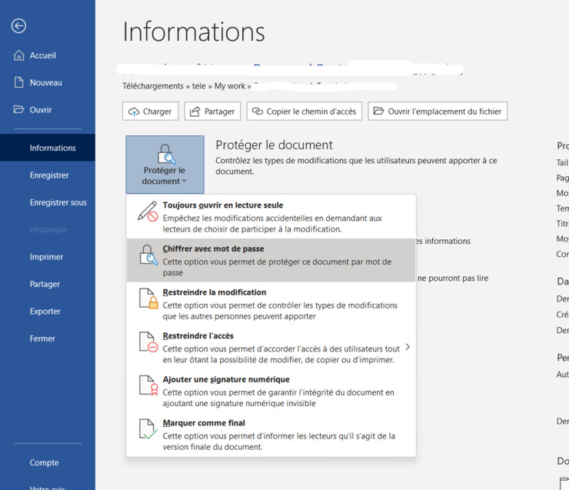The width and height of the screenshot is (569, 490).
Task: Click My work in breadcrumb path
Action: coord(230,86)
